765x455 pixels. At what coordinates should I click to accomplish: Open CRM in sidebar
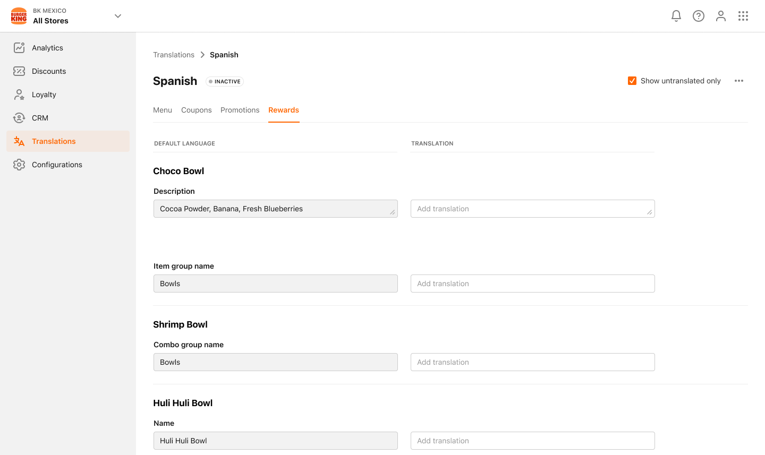coord(68,118)
